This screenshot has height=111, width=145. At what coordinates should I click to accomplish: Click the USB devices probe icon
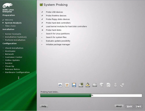[60, 85]
